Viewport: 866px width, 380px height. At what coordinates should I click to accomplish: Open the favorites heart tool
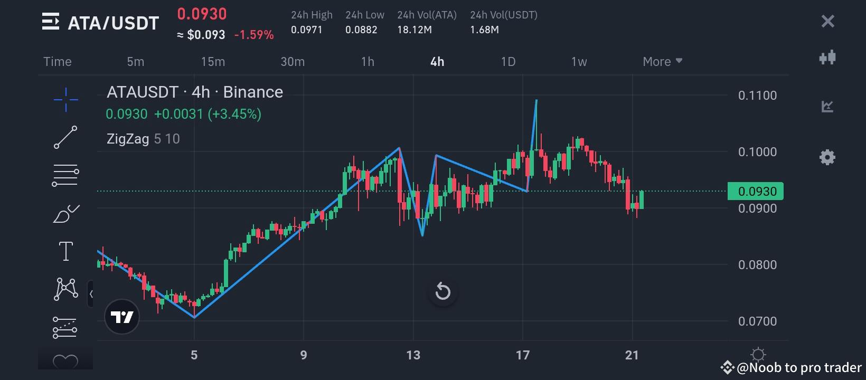tap(65, 362)
